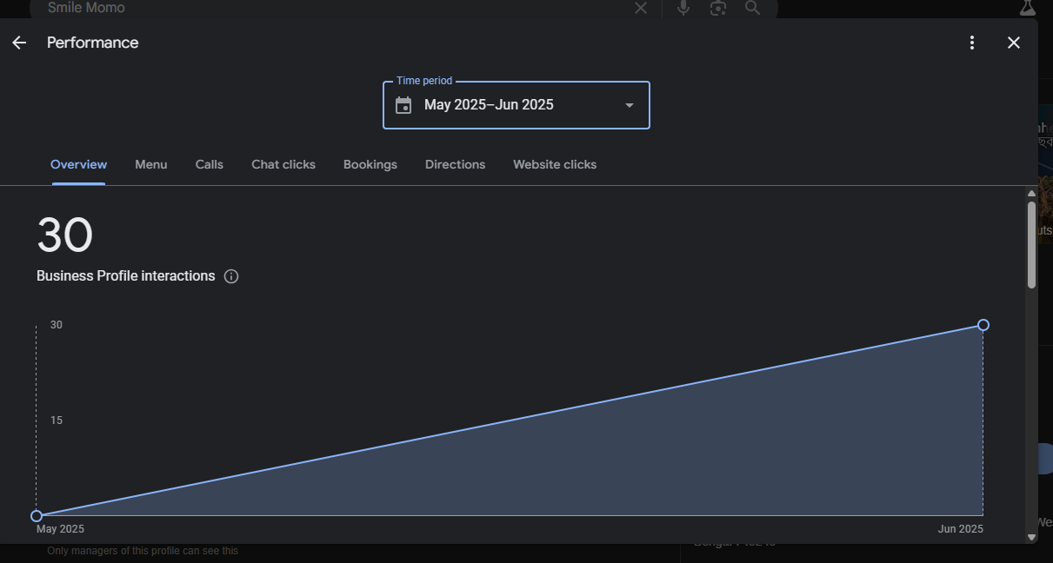This screenshot has height=563, width=1053.
Task: Open the Calls tab
Action: pos(209,164)
